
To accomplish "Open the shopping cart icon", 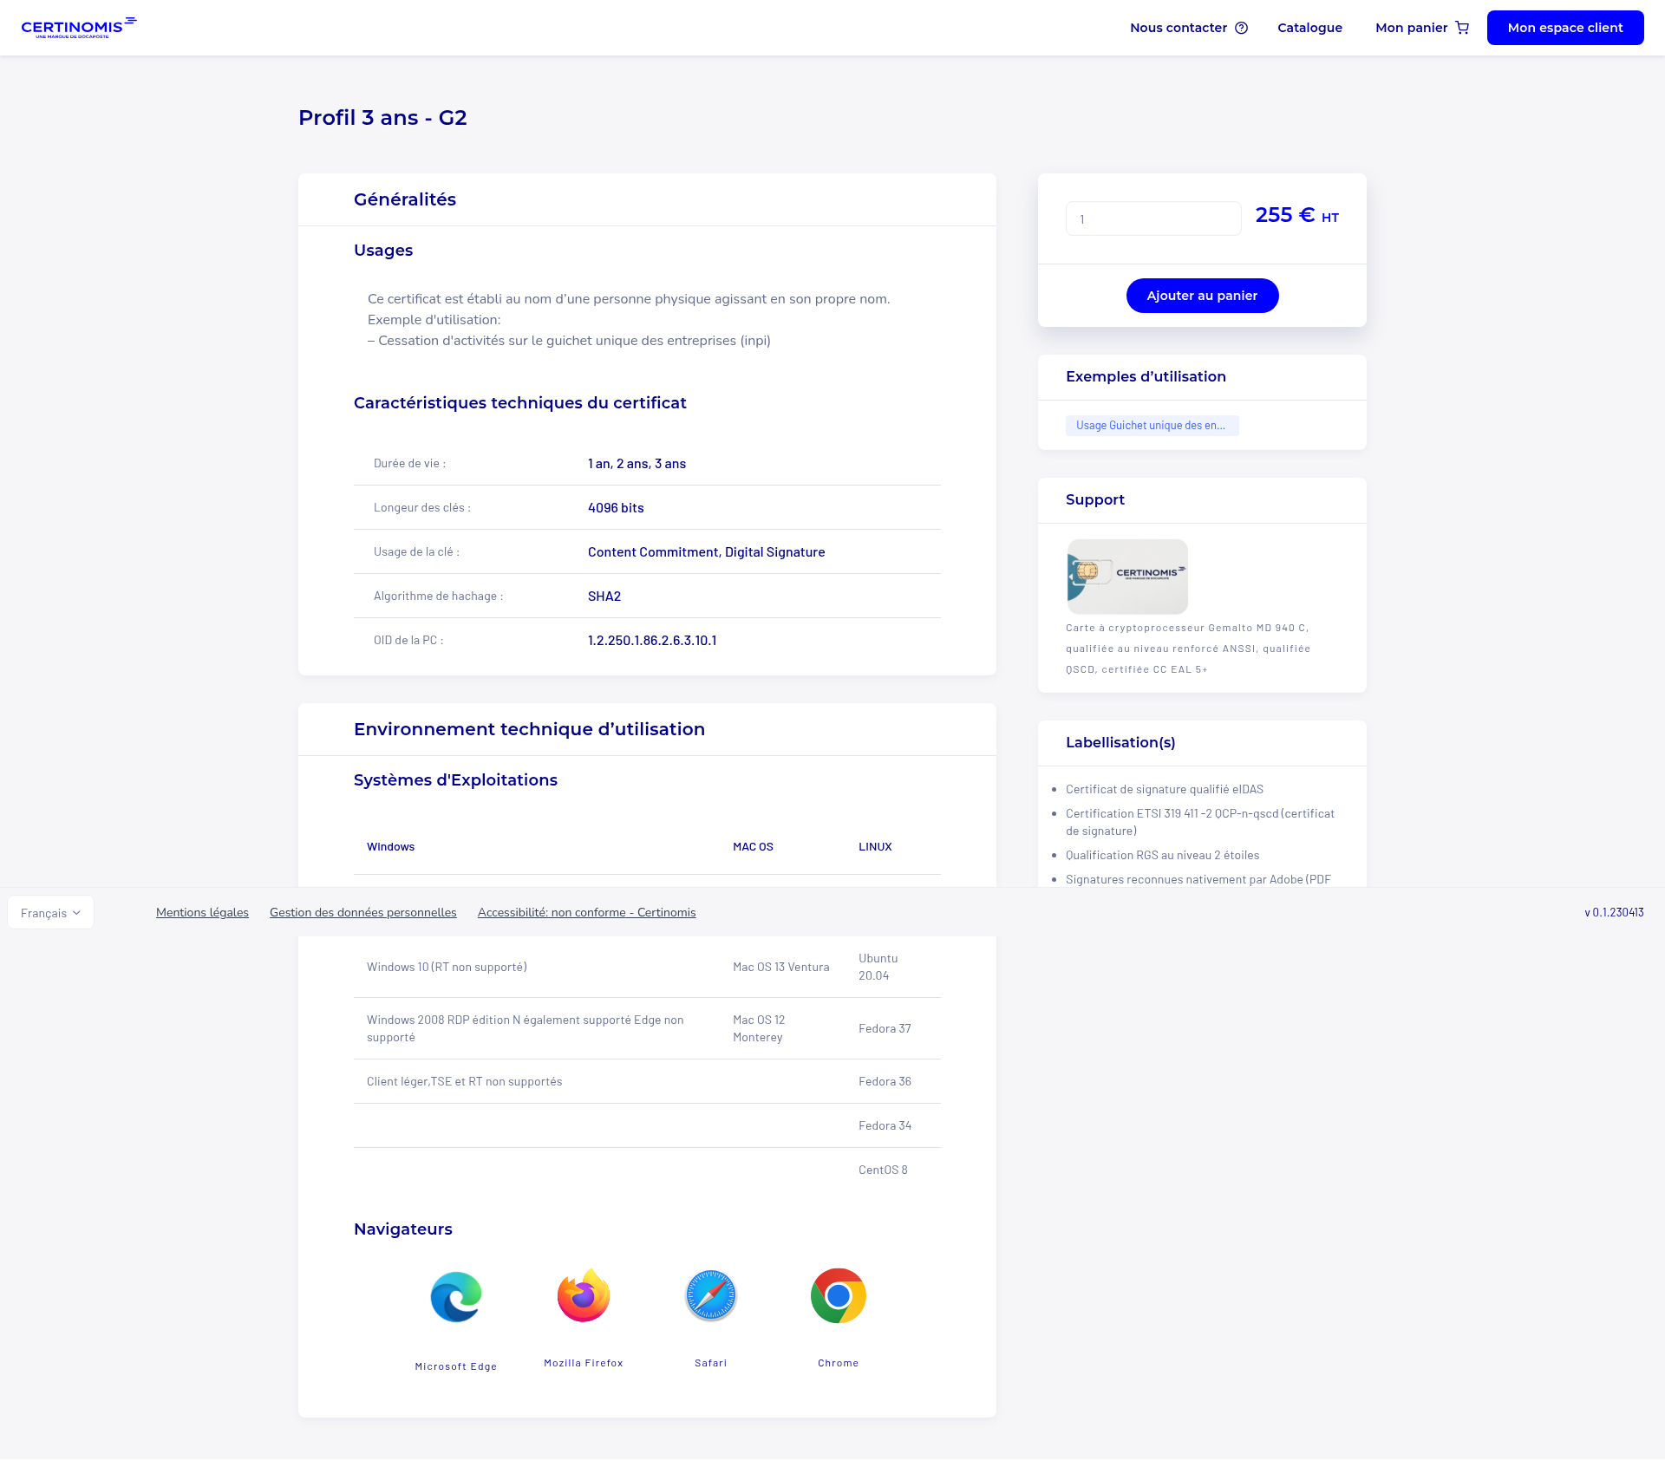I will [1462, 28].
